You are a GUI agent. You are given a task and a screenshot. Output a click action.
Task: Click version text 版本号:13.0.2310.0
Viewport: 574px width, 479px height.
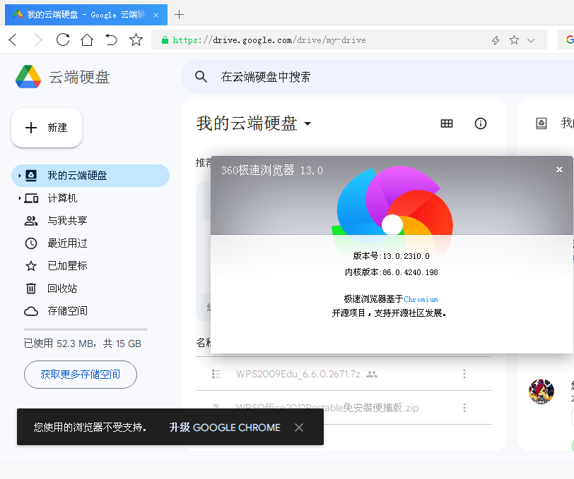[392, 256]
